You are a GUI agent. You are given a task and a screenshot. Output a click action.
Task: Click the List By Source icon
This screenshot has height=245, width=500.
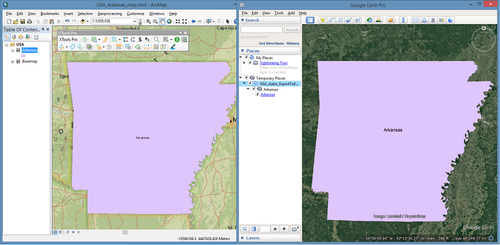[x=13, y=37]
